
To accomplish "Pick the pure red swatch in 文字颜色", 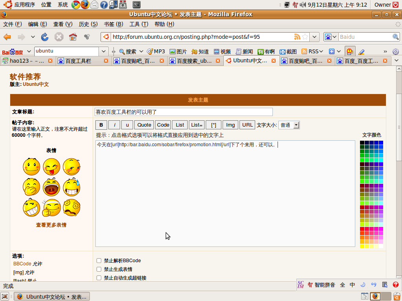I will tap(362, 229).
